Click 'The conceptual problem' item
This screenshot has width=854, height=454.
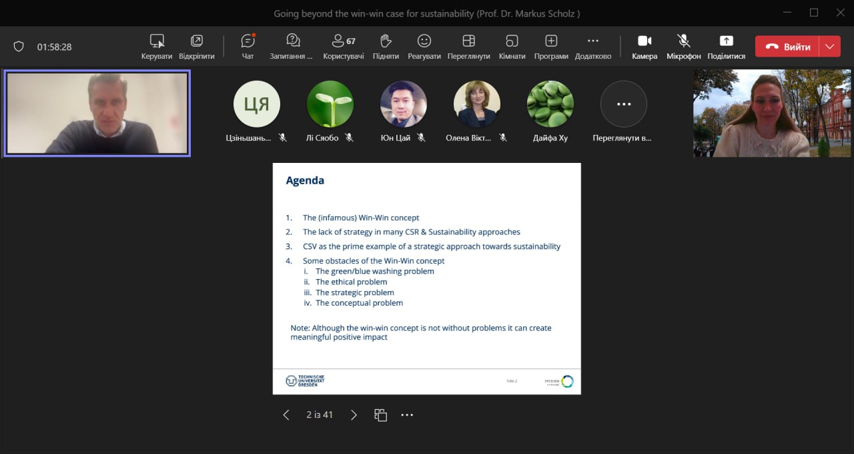(x=360, y=303)
